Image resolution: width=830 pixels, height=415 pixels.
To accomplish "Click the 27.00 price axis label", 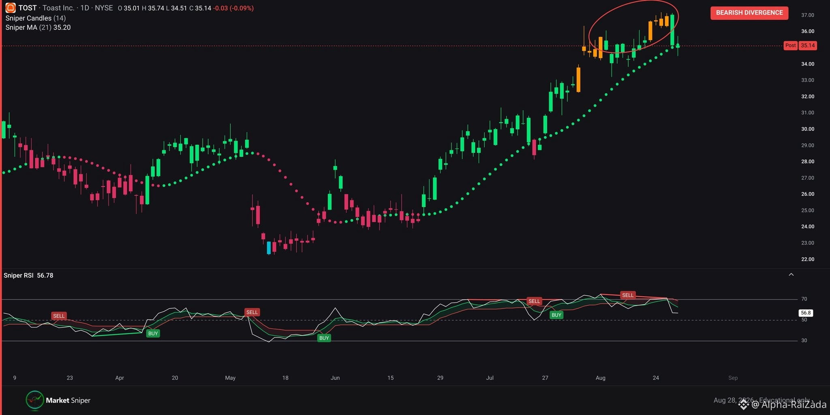I will pyautogui.click(x=807, y=178).
